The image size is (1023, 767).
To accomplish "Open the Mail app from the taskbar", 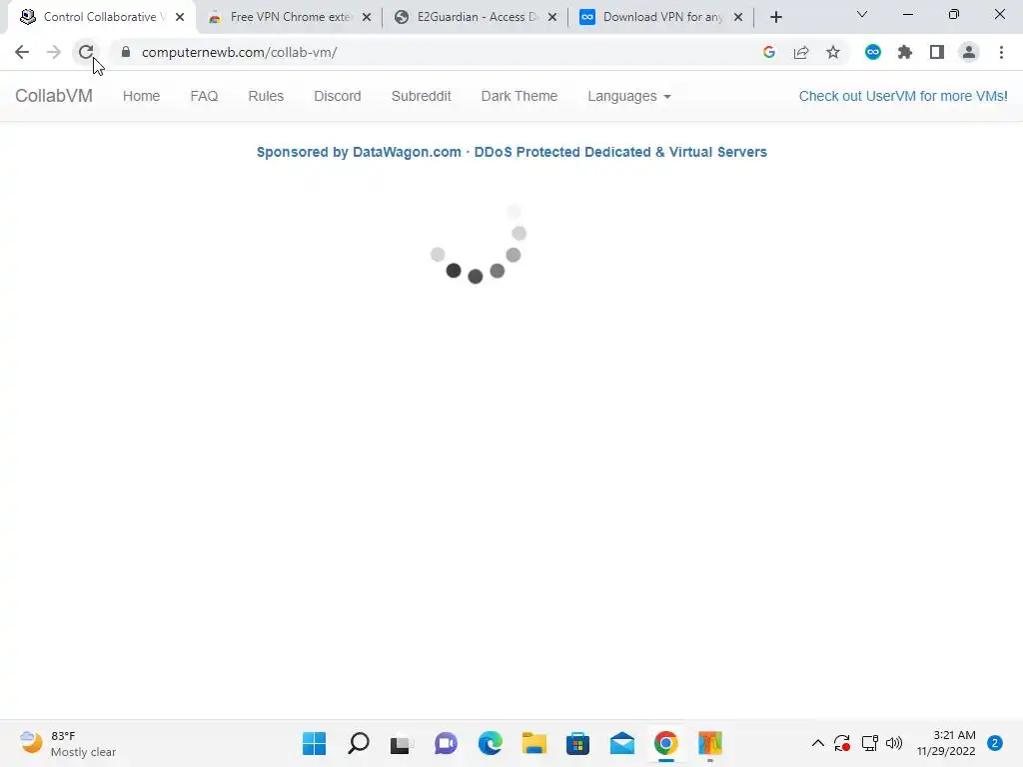I will (x=621, y=743).
